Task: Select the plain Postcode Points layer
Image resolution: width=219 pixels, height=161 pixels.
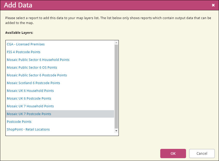Action: [x=60, y=122]
